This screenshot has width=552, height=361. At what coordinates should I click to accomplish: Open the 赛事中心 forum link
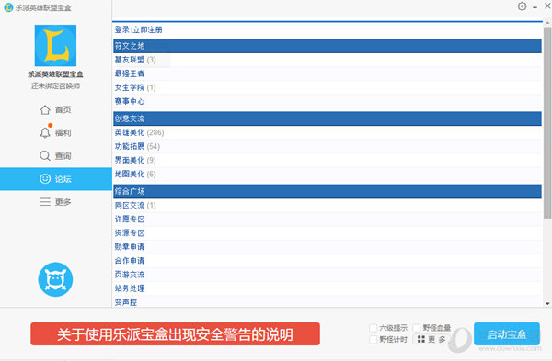(x=130, y=101)
